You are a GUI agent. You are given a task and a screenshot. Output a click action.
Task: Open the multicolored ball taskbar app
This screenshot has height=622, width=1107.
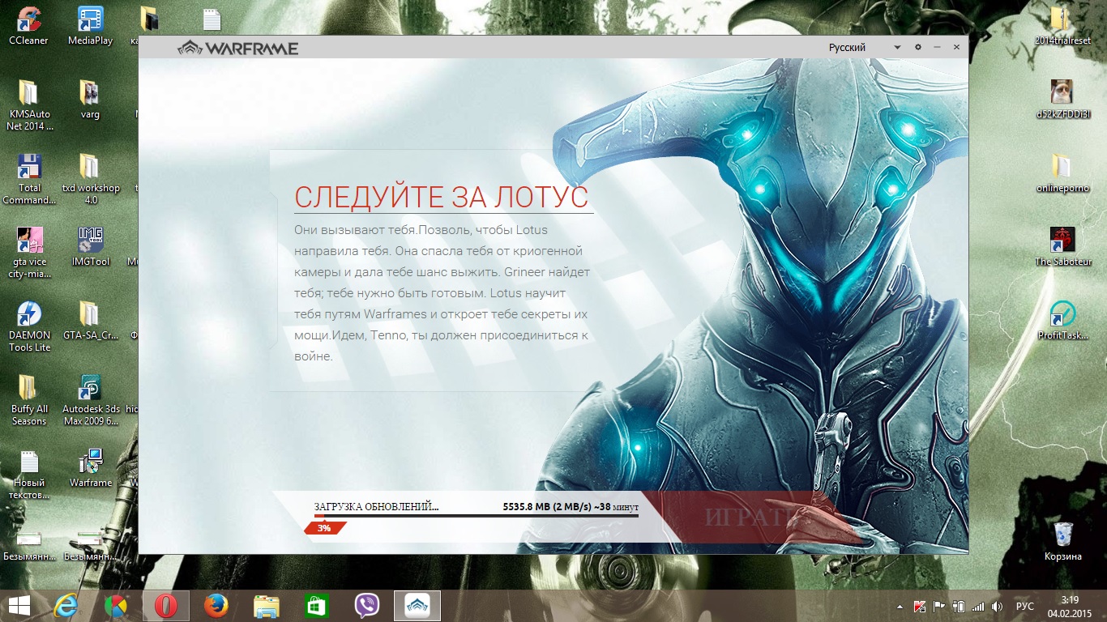pos(116,606)
